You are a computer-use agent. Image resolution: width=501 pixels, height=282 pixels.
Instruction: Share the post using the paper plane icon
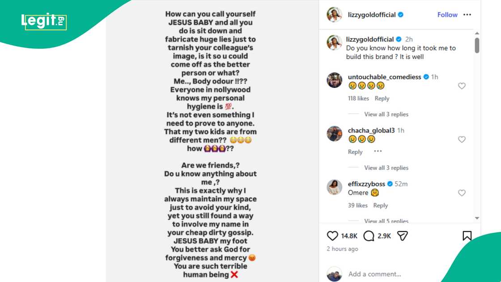tap(402, 235)
